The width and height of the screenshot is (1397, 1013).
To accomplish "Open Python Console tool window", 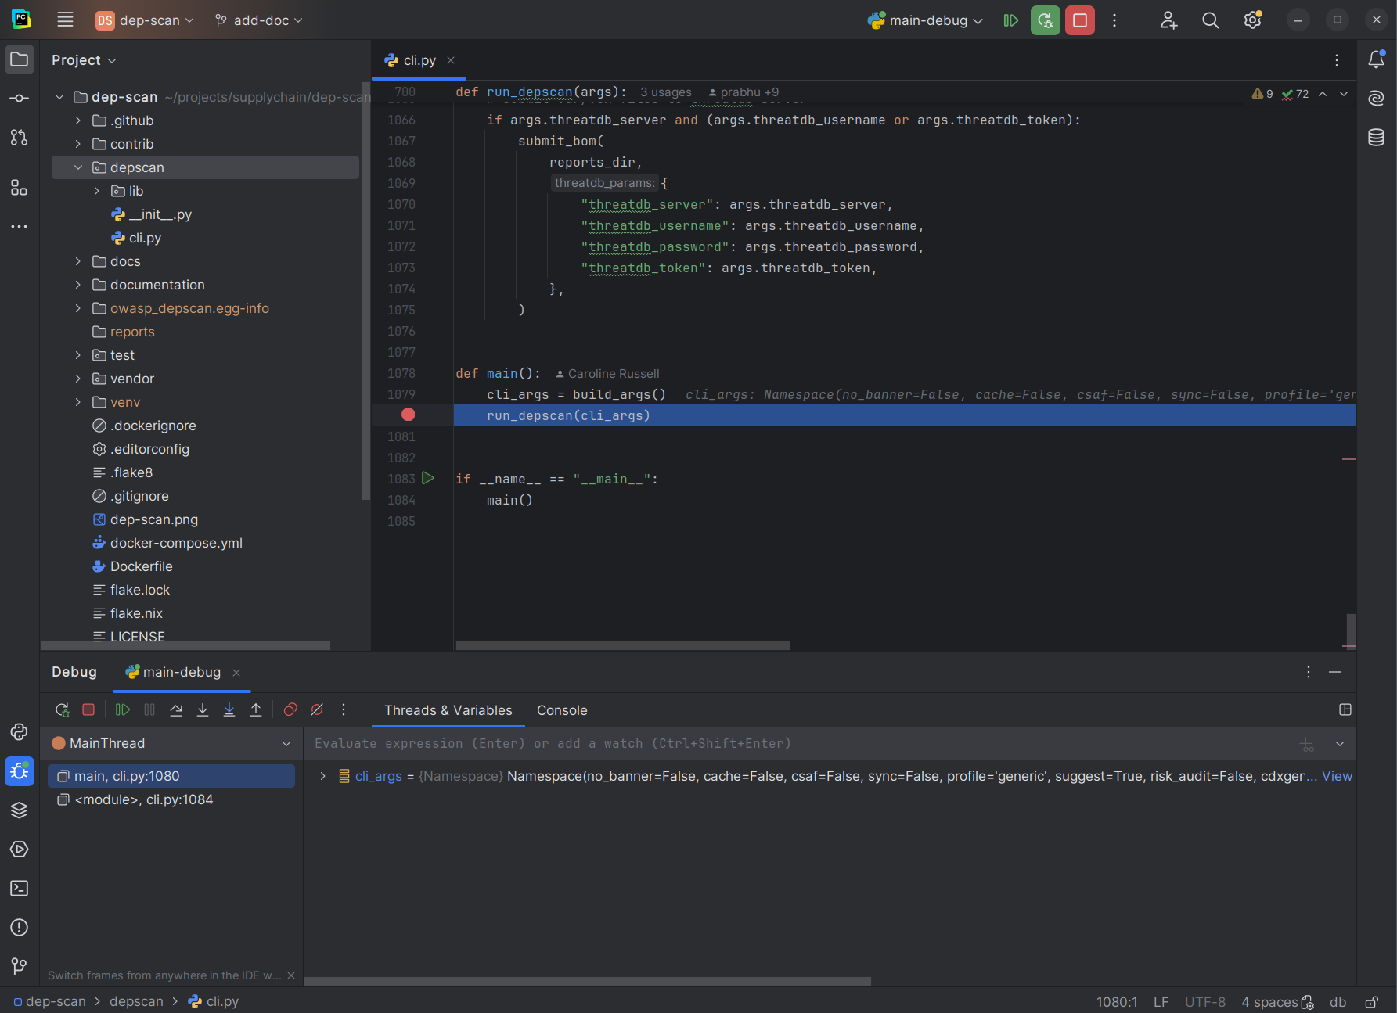I will pos(20,732).
